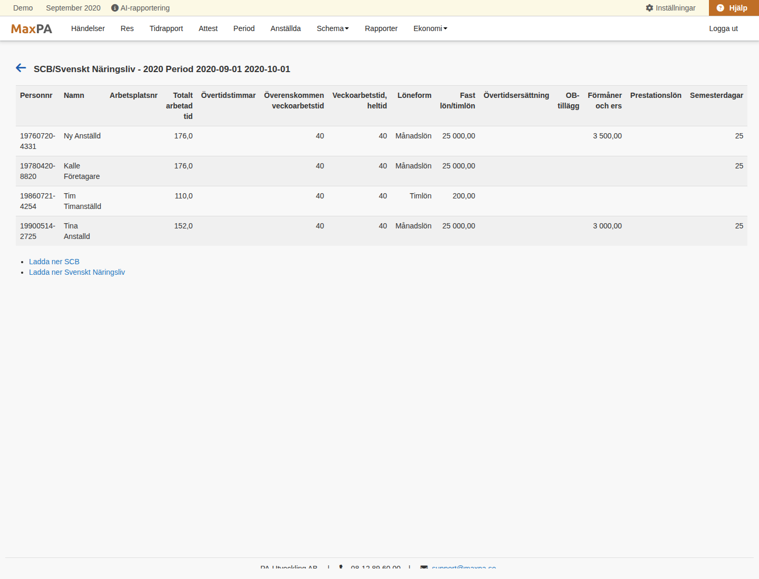
Task: Open the Händelser menu item
Action: coord(88,28)
